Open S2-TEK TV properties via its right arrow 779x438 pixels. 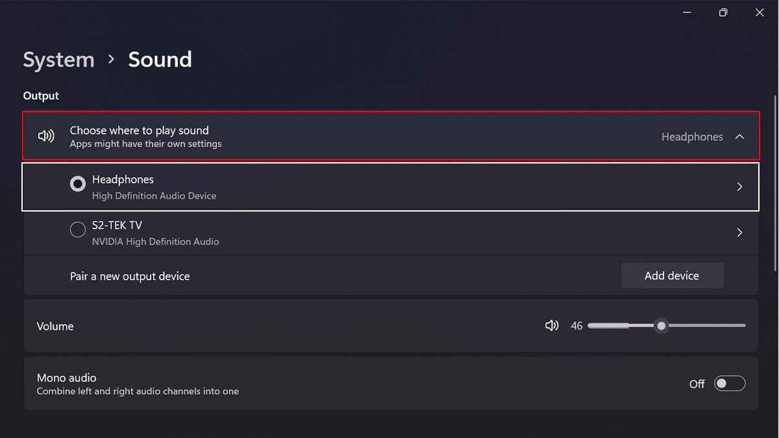(x=739, y=232)
